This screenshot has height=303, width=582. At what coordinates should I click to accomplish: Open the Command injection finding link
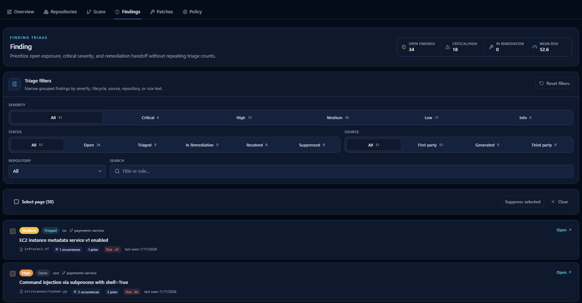[564, 272]
